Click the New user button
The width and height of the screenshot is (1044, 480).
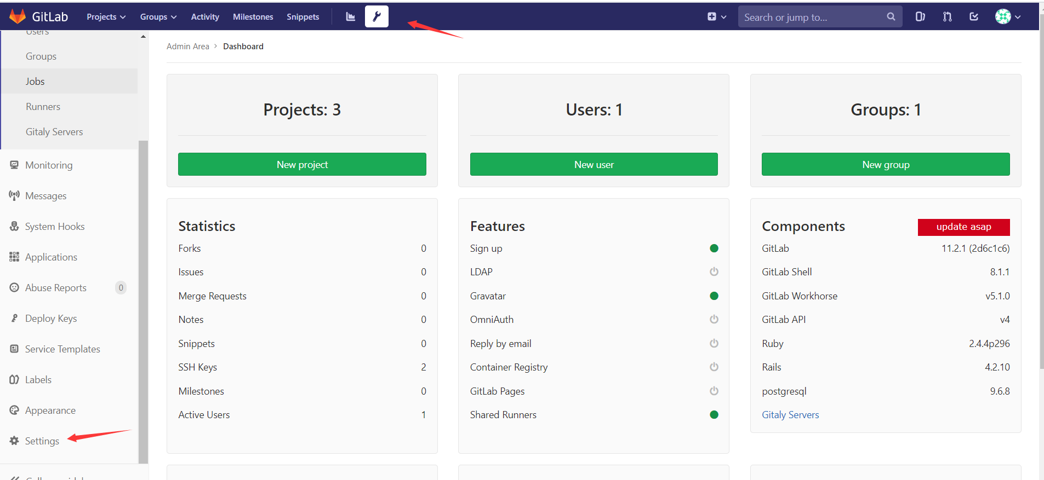tap(594, 164)
